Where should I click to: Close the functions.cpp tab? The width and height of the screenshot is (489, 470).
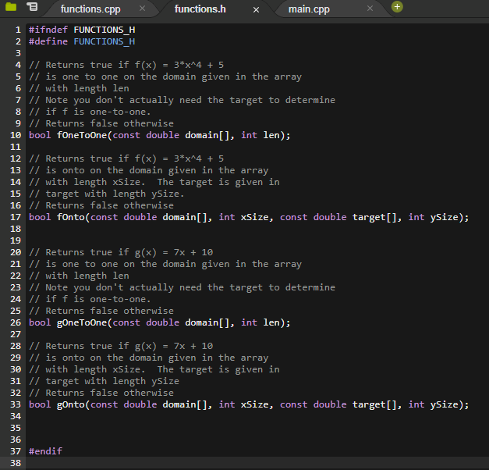click(x=142, y=9)
